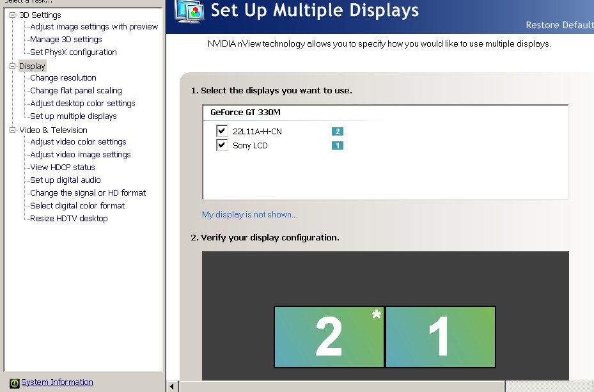Open Adjust image settings with preview

(x=94, y=27)
